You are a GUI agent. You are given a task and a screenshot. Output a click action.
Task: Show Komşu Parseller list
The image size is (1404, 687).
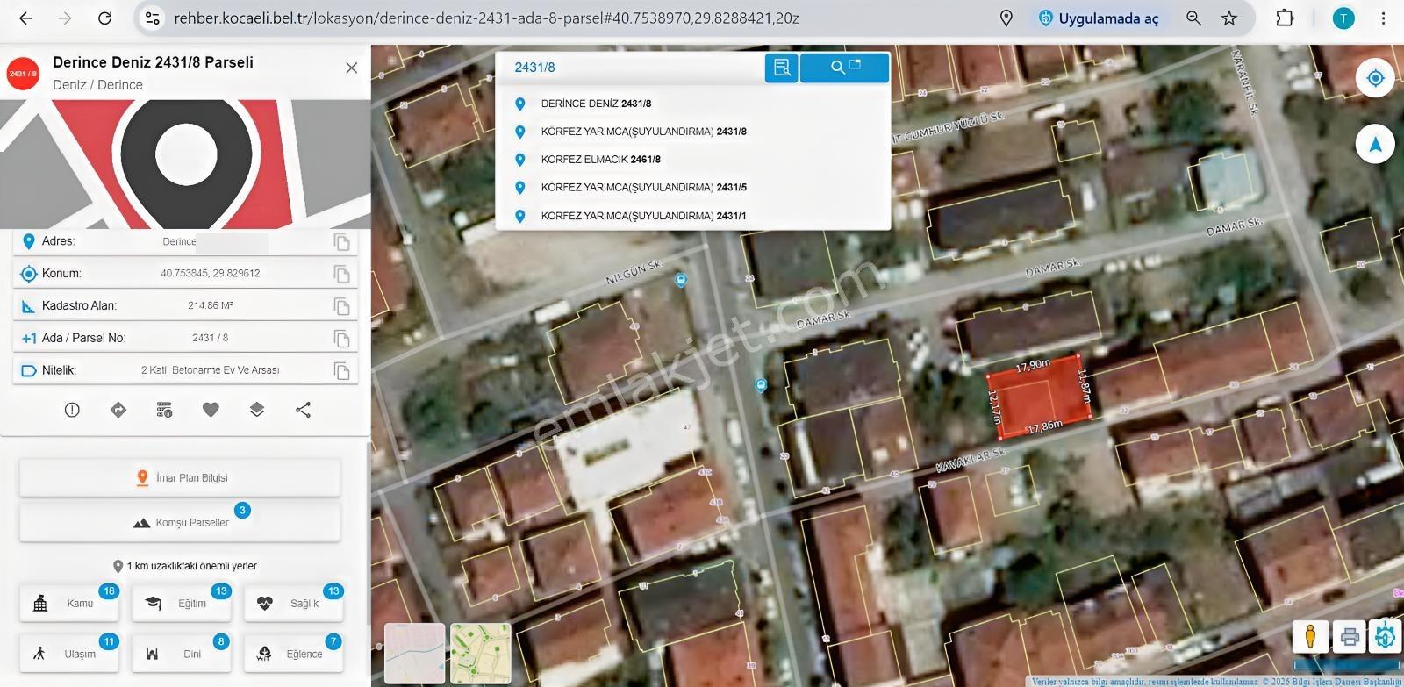(x=180, y=523)
